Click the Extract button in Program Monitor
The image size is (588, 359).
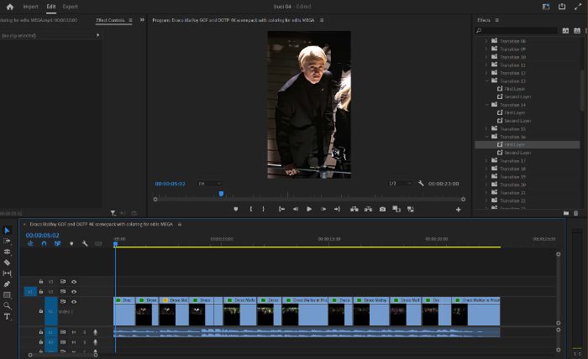tap(368, 209)
